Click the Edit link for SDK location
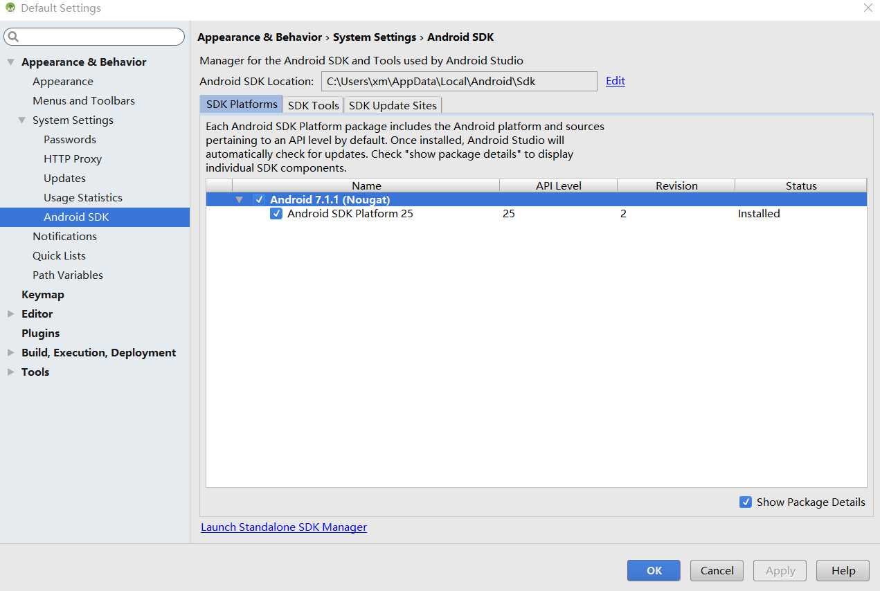The height and width of the screenshot is (591, 880). click(x=616, y=81)
